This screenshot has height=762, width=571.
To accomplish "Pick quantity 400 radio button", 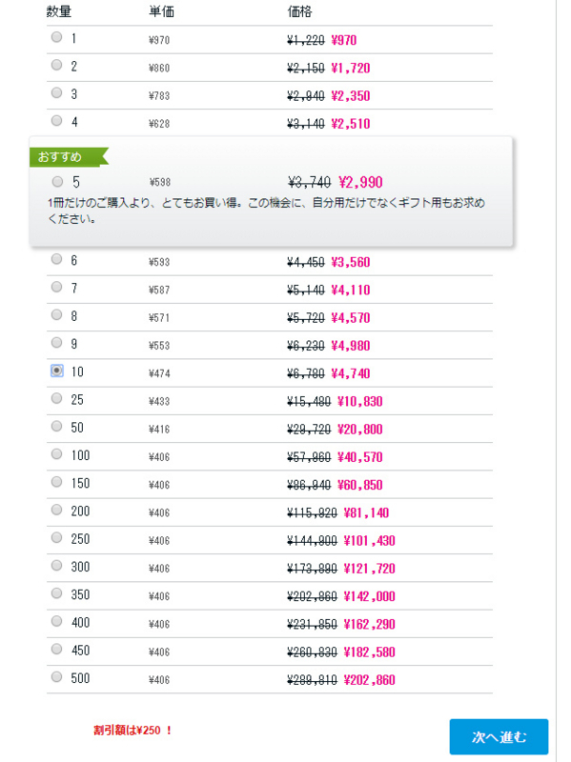I will (x=57, y=621).
